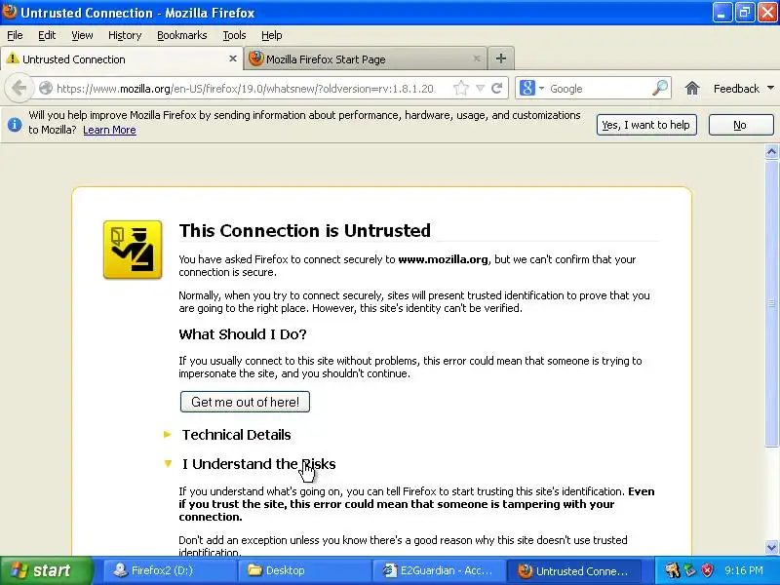780x585 pixels.
Task: Switch to E2Guardian taskbar window
Action: click(439, 570)
